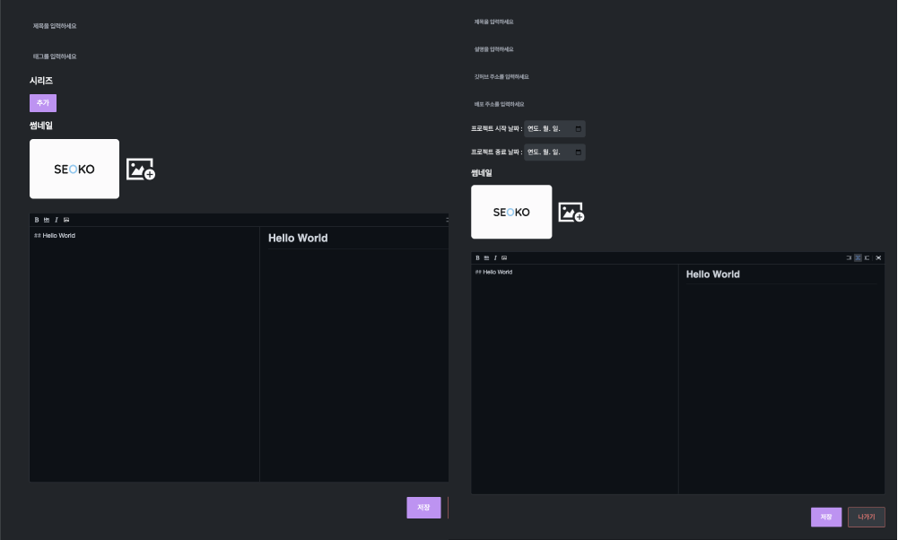Screen dimensions: 898x540
Task: Click 저장 button next to 나가기
Action: coord(825,517)
